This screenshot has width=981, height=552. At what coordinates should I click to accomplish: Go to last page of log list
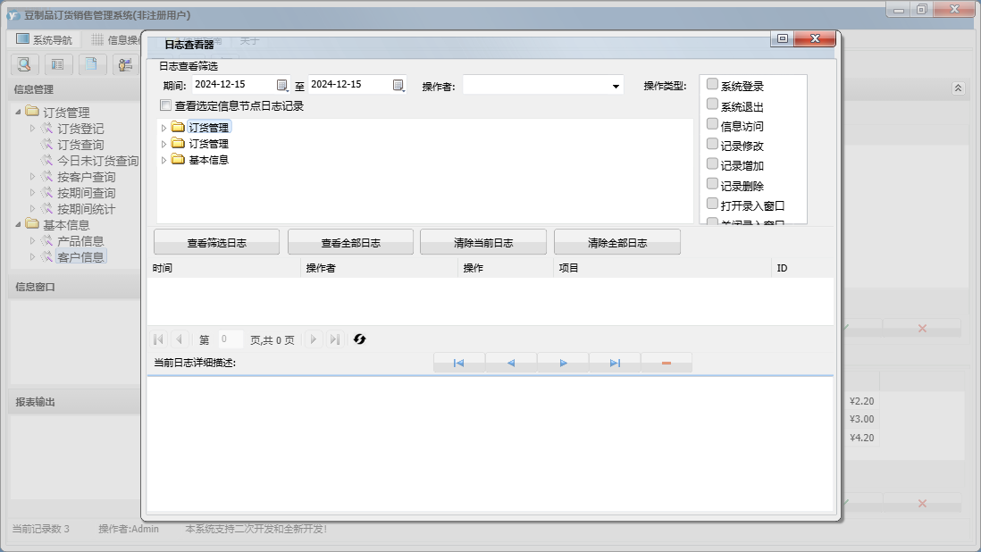pos(335,339)
